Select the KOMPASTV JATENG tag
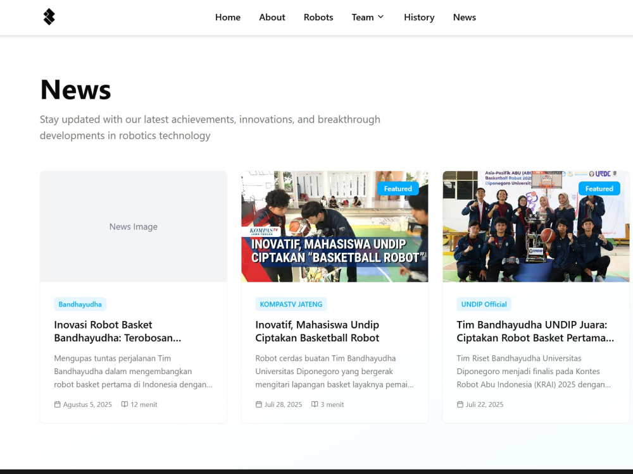Image resolution: width=633 pixels, height=474 pixels. (x=291, y=305)
